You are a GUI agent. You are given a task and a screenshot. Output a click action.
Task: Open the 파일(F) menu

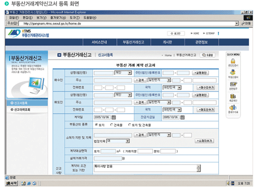[14, 18]
